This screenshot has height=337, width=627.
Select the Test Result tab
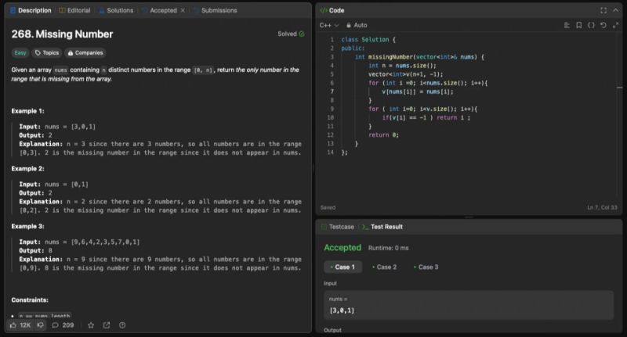[x=382, y=227]
